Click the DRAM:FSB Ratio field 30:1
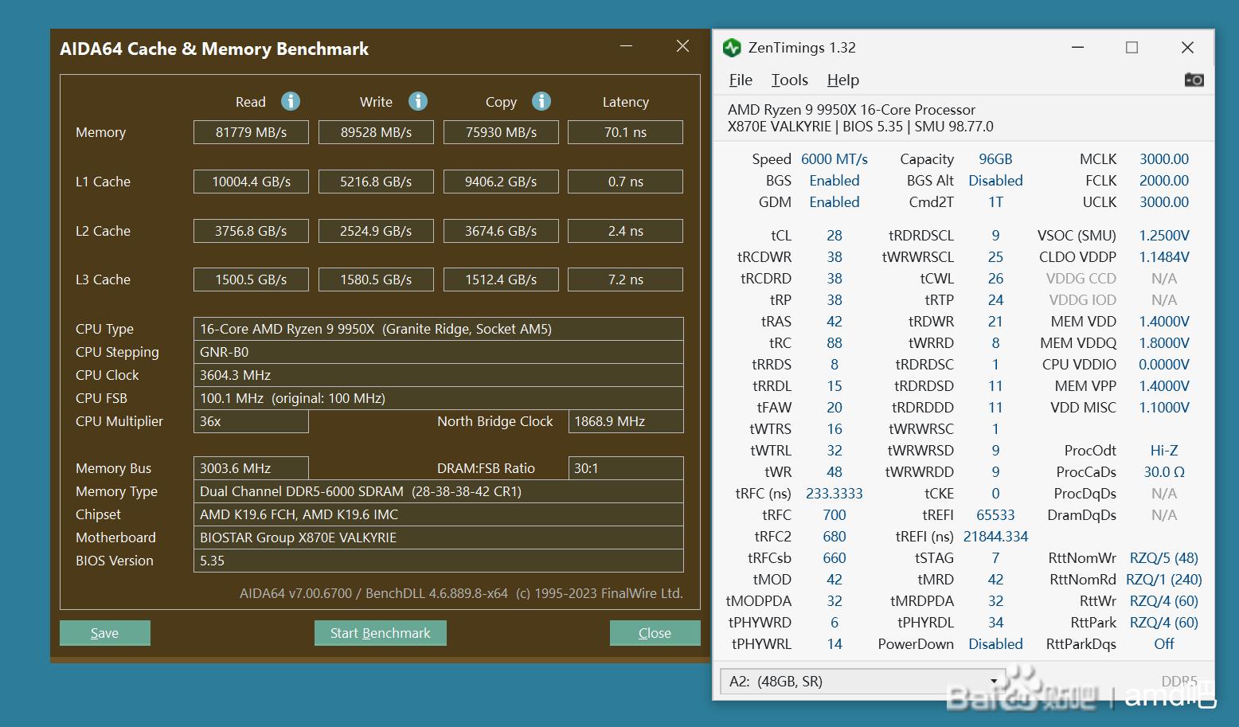This screenshot has width=1239, height=727. tap(625, 468)
